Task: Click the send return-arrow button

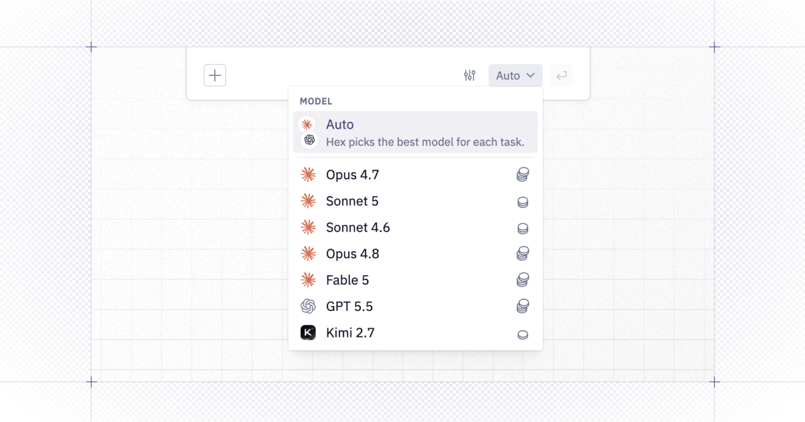Action: coord(561,76)
